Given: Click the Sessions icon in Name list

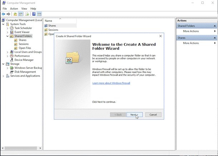Looking at the screenshot, I should (46, 30).
